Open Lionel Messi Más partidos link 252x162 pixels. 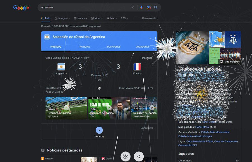click(202, 127)
